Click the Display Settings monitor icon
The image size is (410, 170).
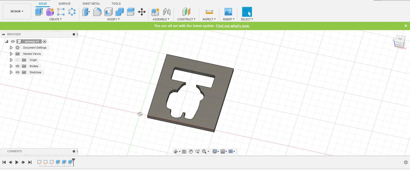coord(215,151)
